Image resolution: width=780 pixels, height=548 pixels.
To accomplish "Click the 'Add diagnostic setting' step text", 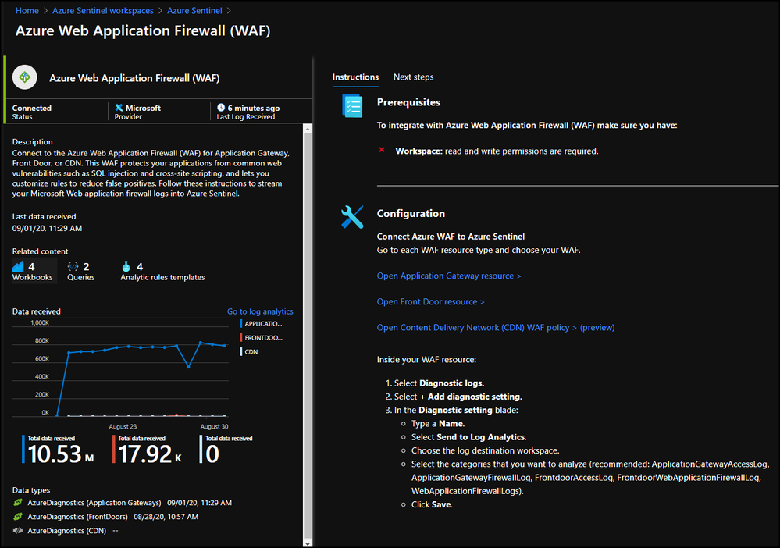I will pos(474,397).
